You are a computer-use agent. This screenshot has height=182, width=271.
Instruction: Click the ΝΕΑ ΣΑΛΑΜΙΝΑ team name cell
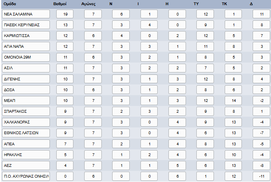(26, 14)
